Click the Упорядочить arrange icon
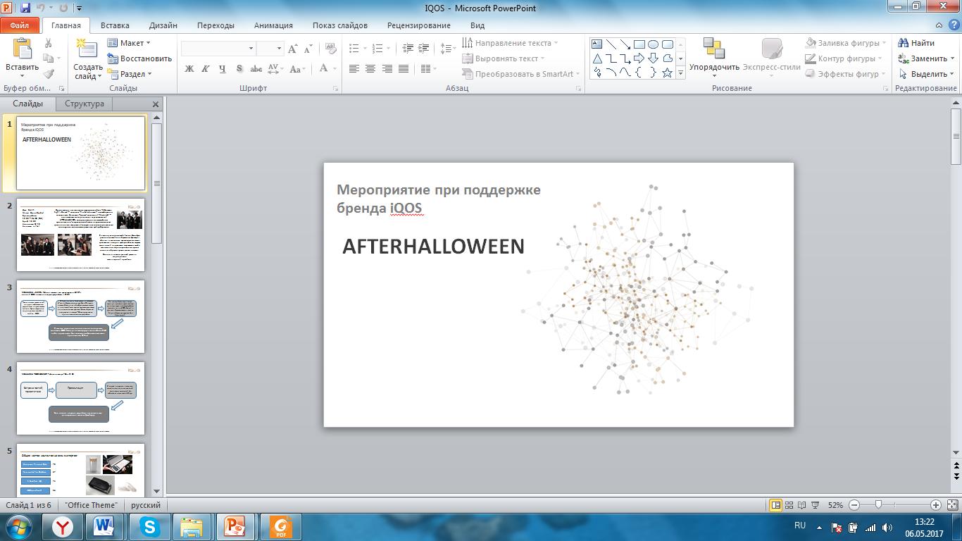Image resolution: width=962 pixels, height=541 pixels. 713,49
